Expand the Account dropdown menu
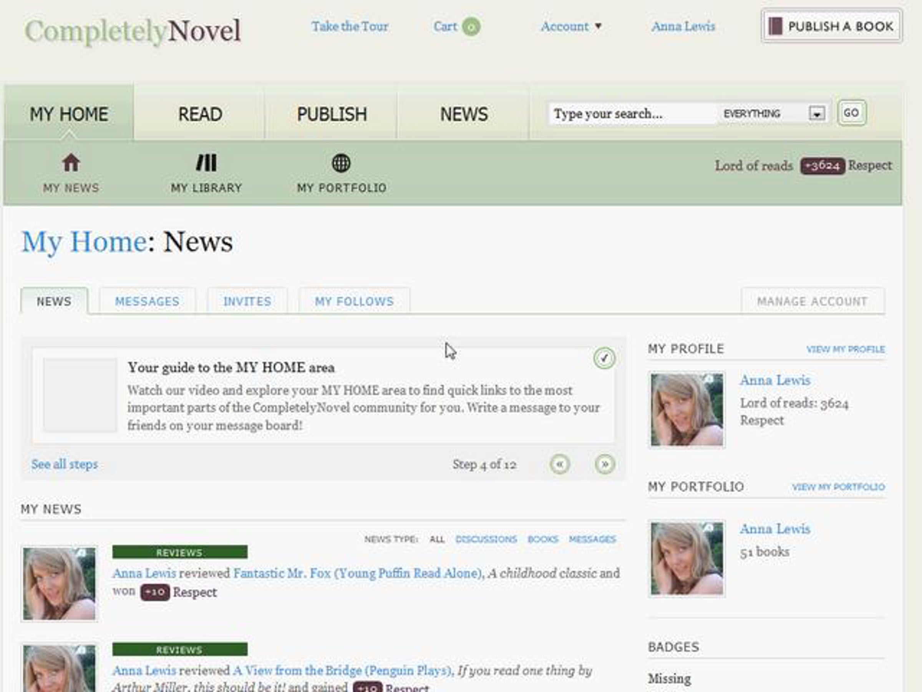The height and width of the screenshot is (692, 922). [x=571, y=27]
